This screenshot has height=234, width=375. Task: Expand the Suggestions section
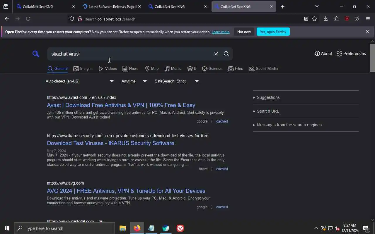(x=306, y=97)
